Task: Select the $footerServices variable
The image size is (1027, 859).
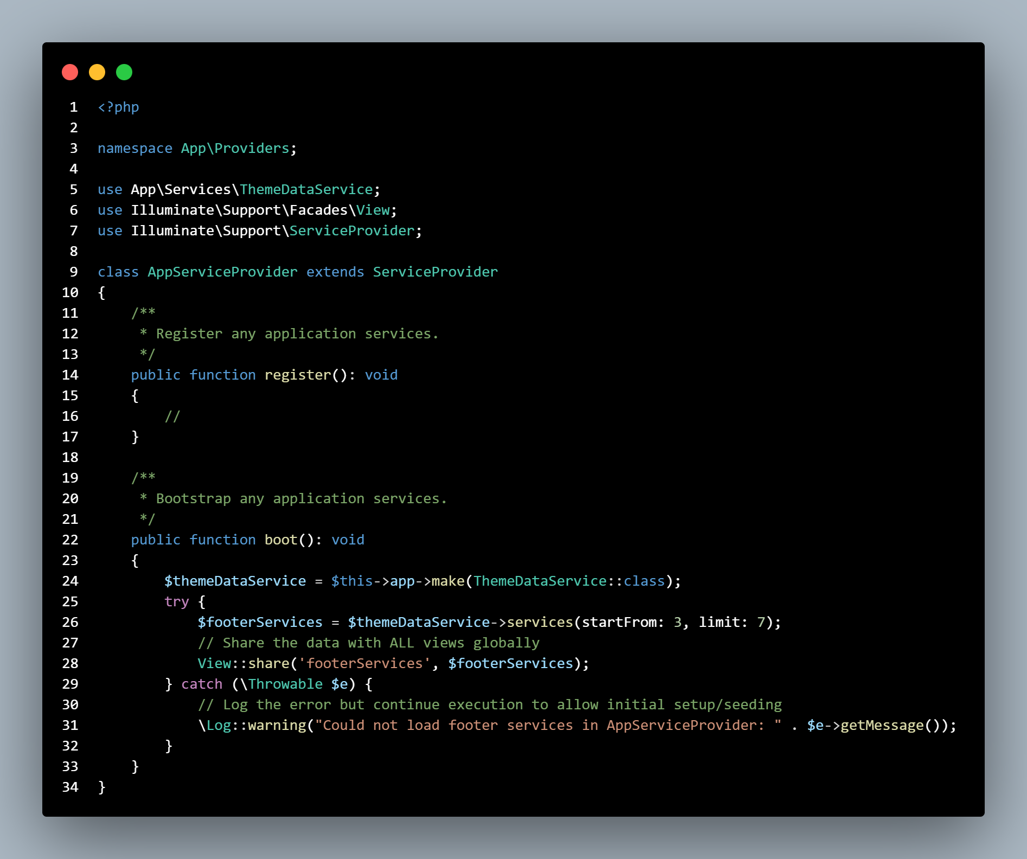Action: tap(259, 622)
